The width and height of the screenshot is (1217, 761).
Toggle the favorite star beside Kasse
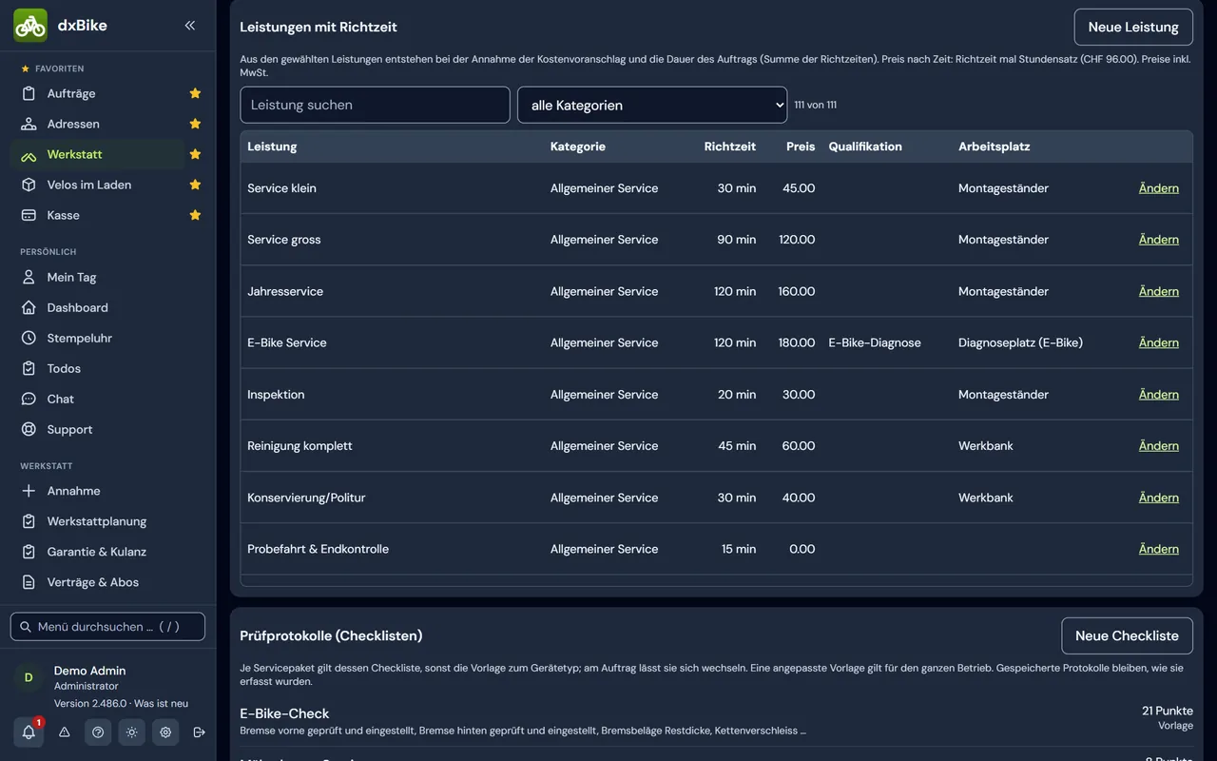(195, 215)
